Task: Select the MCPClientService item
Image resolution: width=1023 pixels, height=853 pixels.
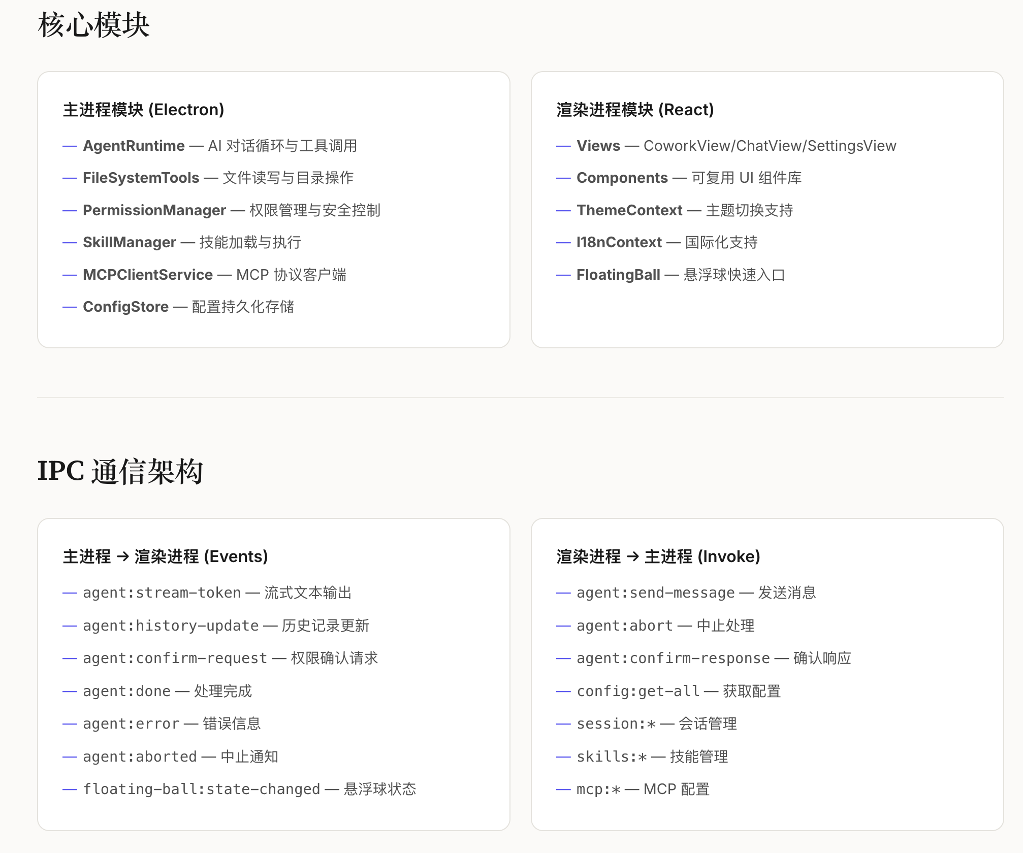Action: 147,275
